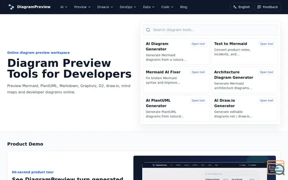Click the Diagram Preview Tools for Developers heading

pos(69,68)
